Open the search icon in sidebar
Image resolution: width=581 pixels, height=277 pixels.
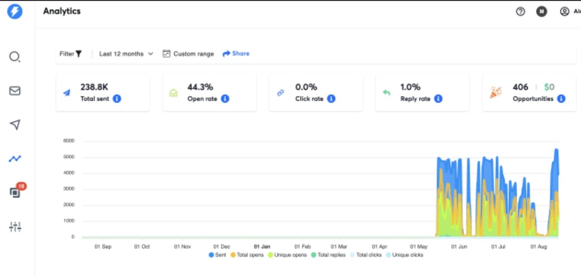click(x=15, y=57)
